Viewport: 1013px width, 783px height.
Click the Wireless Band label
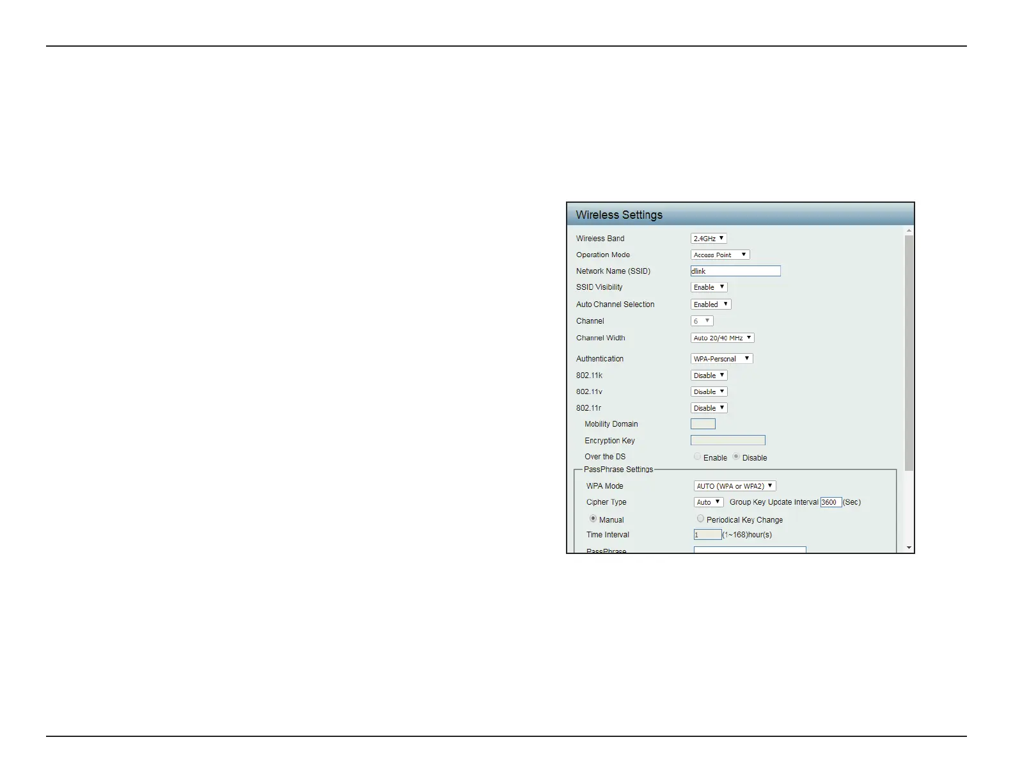point(600,239)
